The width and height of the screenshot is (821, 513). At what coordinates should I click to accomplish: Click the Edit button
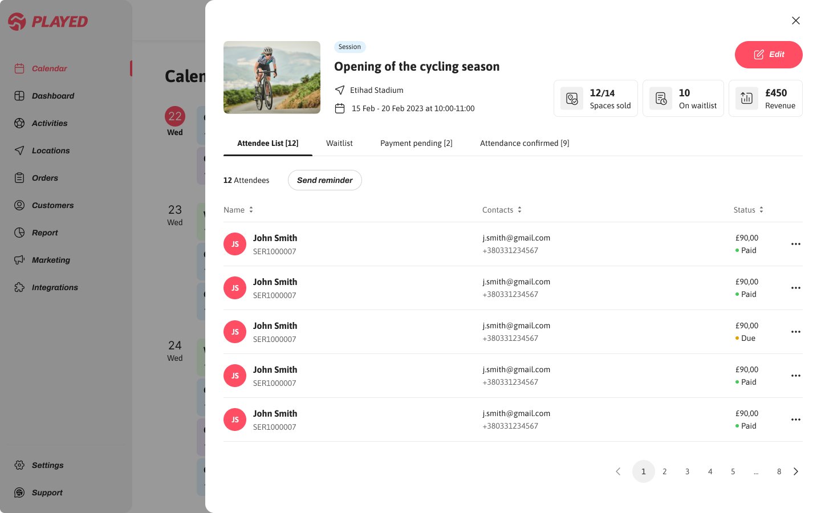pos(769,55)
